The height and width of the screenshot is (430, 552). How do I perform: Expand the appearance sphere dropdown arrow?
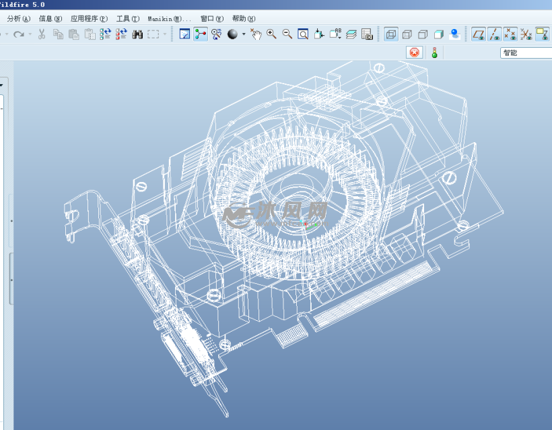point(243,34)
